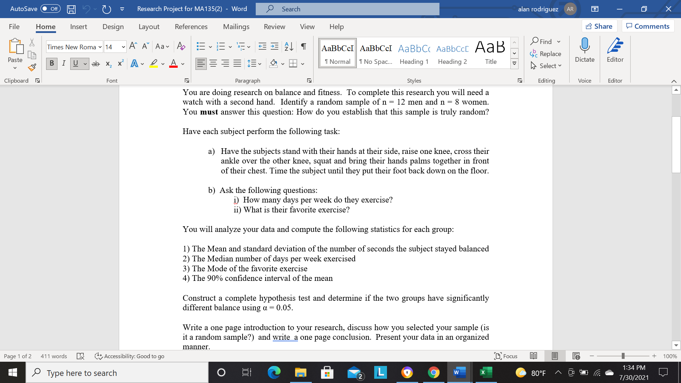The height and width of the screenshot is (383, 681).
Task: Activate the Dictate voice typing icon
Action: (x=584, y=50)
